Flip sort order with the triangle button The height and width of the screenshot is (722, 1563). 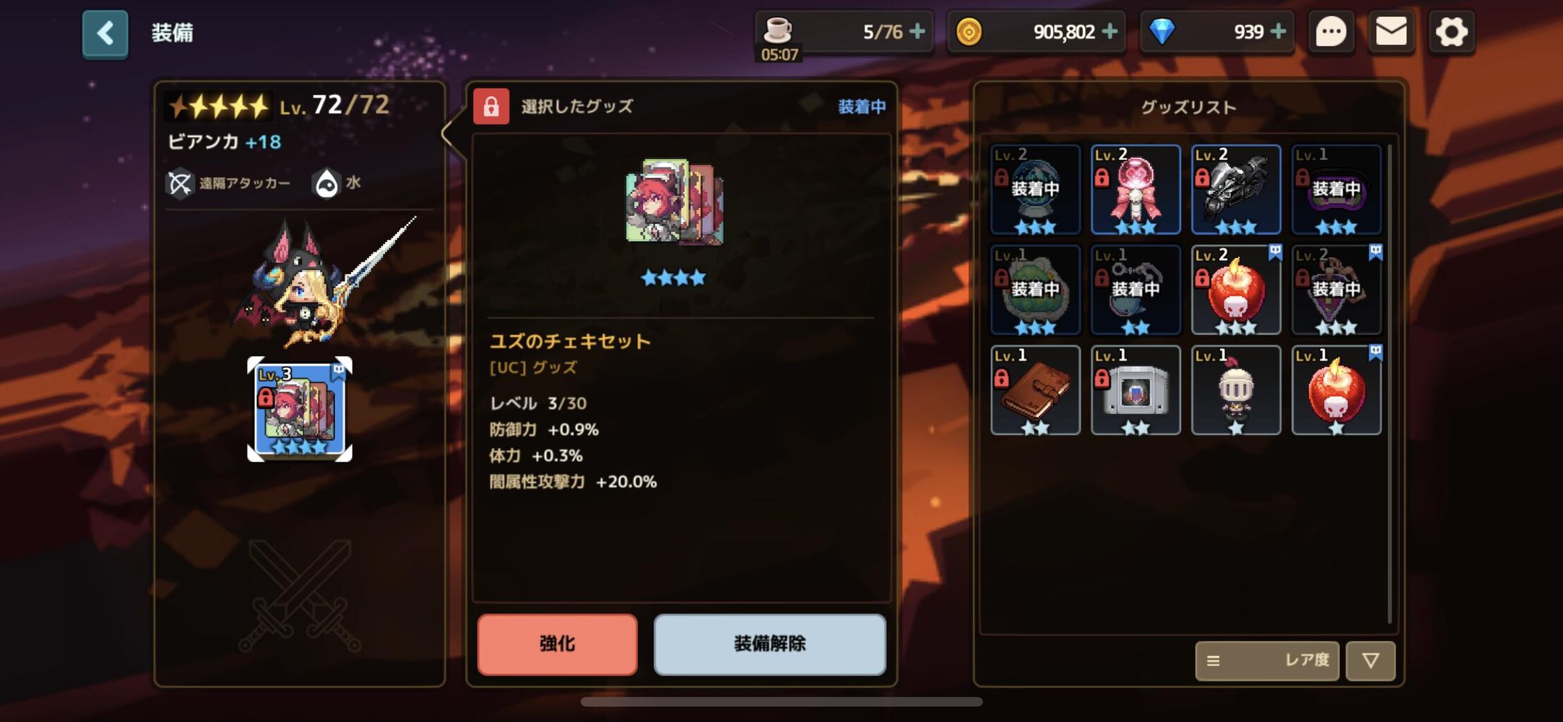(1371, 661)
